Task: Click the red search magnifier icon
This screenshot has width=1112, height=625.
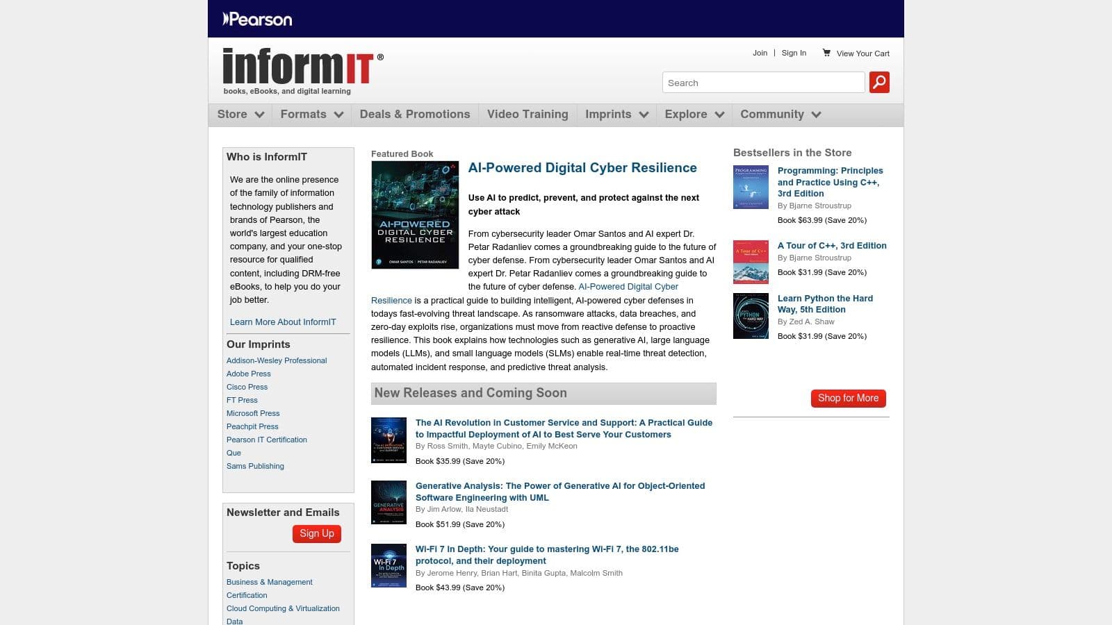Action: 879,82
